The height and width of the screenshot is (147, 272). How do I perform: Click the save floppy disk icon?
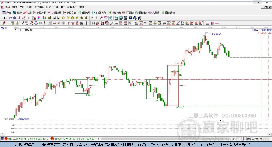(130, 18)
